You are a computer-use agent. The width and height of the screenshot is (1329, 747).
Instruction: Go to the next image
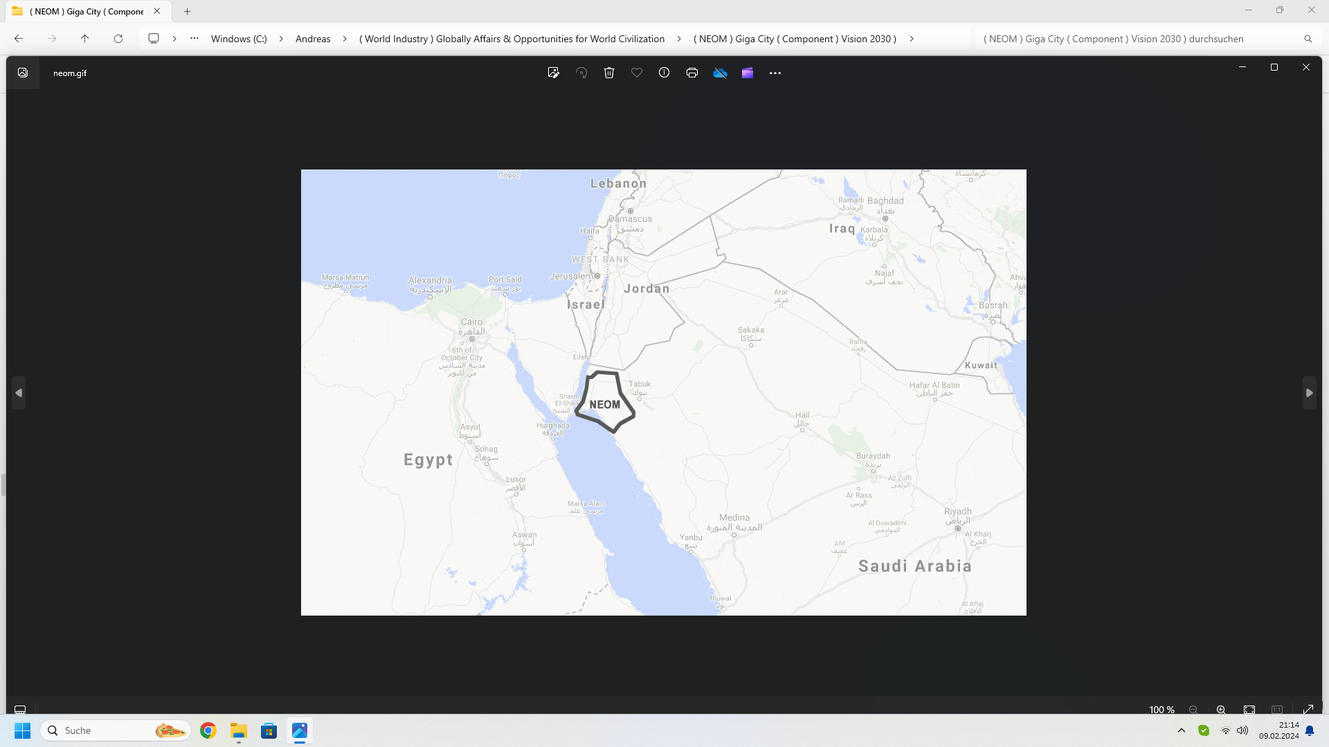1310,393
